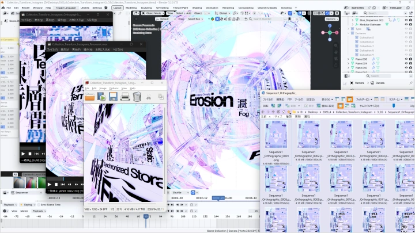
Task: Click the seek bar in Panoramic media player
Action: pyautogui.click(x=65, y=179)
